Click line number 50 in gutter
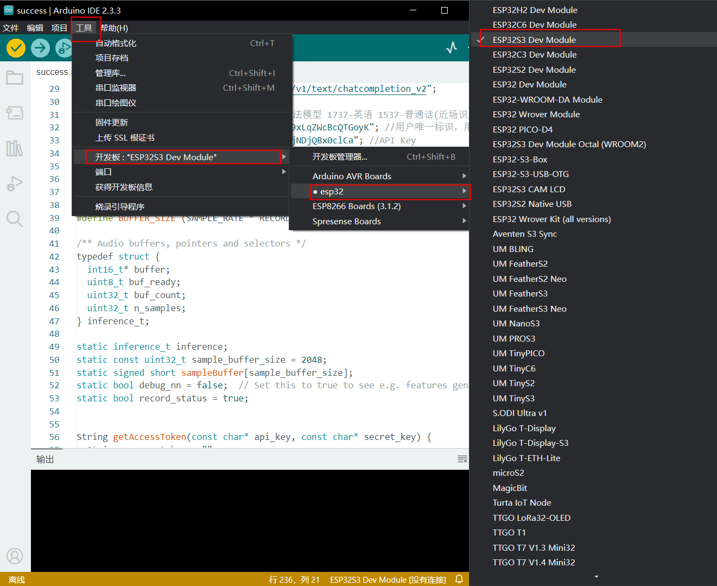The image size is (717, 586). click(x=54, y=360)
